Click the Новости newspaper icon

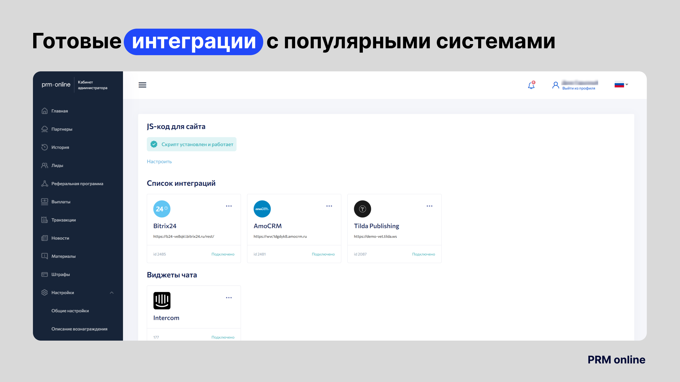[45, 238]
